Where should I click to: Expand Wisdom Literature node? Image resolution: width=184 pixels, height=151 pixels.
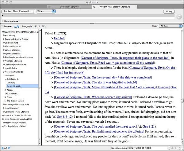click(4, 46)
